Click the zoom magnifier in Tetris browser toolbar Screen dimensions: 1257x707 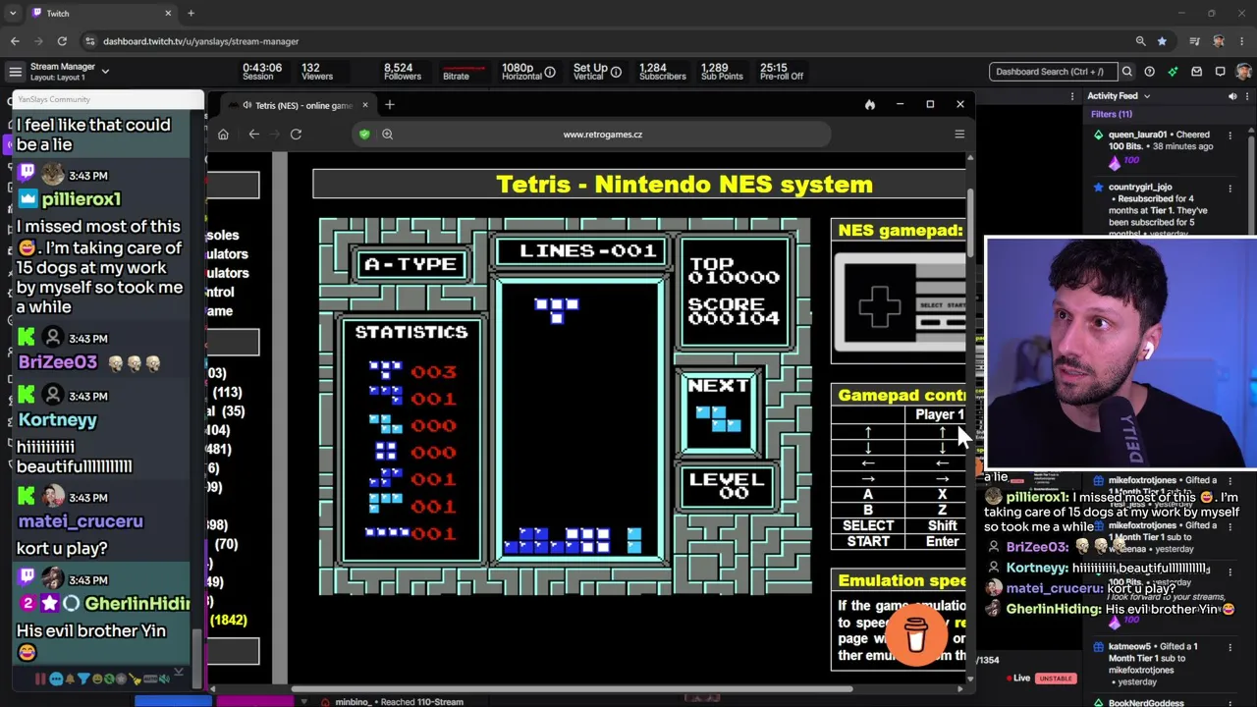tap(387, 135)
